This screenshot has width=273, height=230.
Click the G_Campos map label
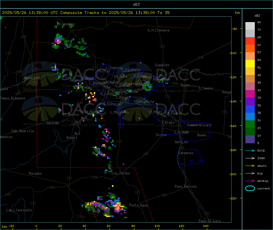tap(206, 88)
